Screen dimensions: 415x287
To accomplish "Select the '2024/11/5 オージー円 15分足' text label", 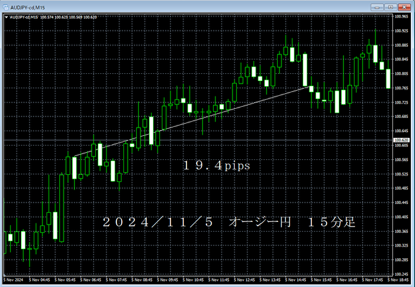I will [x=229, y=222].
